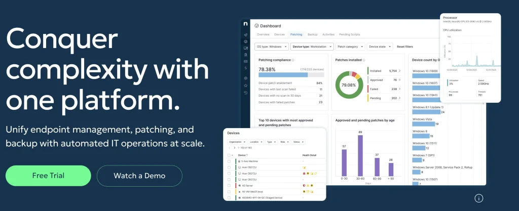Select the Patching tab
The width and height of the screenshot is (519, 211).
point(296,34)
